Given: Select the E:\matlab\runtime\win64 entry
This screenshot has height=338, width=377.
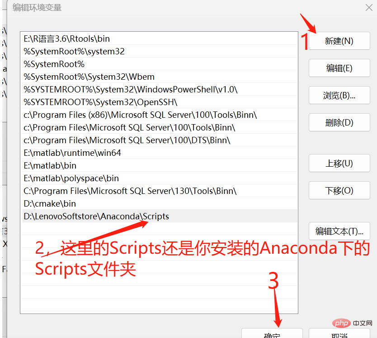Looking at the screenshot, I should (159, 153).
